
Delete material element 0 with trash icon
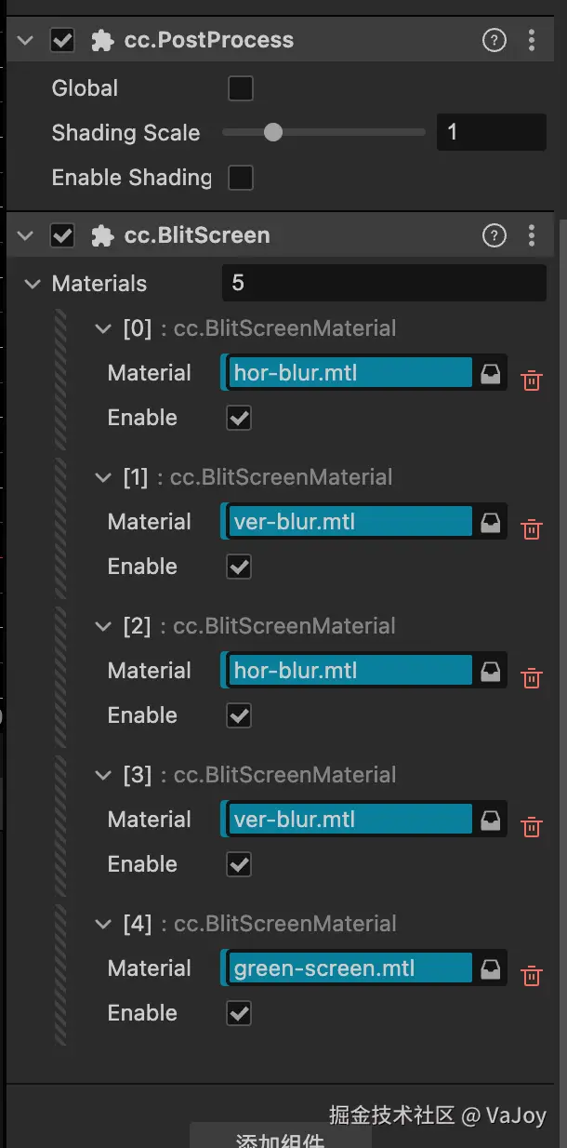[532, 380]
